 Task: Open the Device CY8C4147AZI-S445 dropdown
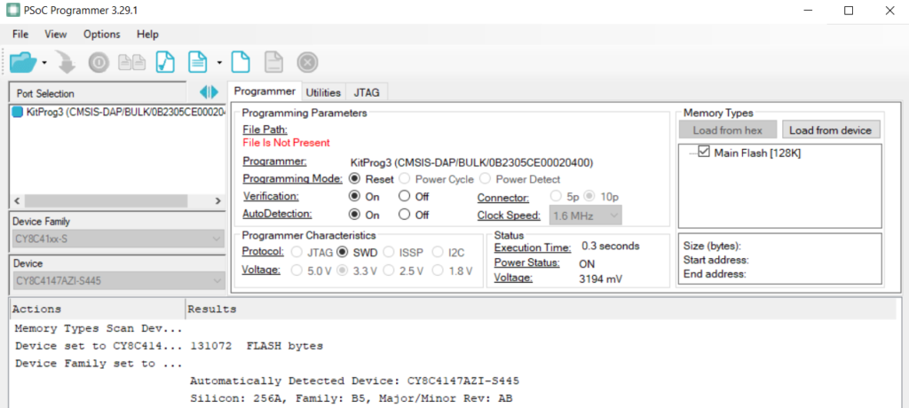click(x=117, y=281)
